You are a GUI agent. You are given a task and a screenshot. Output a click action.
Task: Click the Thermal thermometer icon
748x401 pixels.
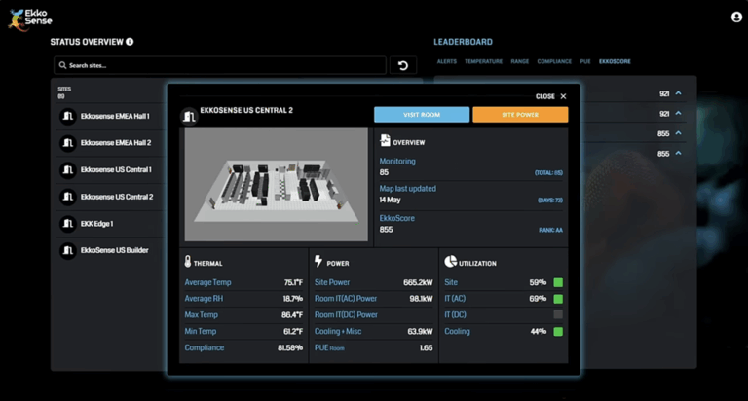click(187, 261)
